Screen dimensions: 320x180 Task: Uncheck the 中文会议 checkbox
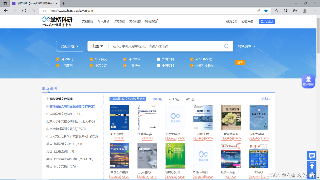coord(91,66)
